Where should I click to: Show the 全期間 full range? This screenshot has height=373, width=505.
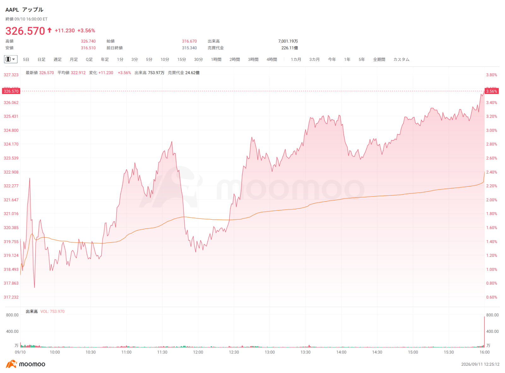click(379, 59)
